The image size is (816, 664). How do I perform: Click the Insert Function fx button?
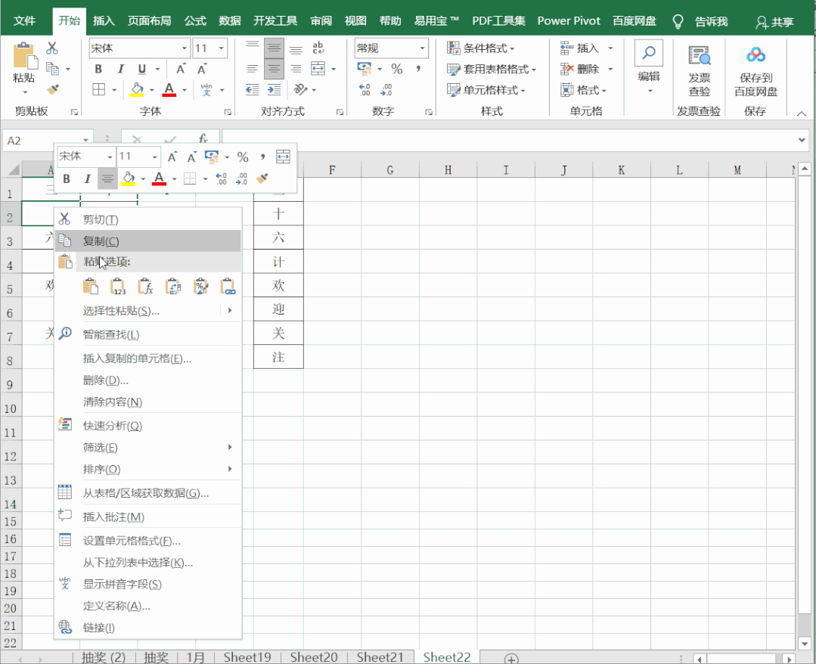tap(203, 139)
